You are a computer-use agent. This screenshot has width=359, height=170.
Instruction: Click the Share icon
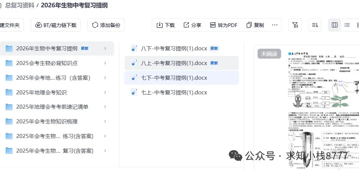186,25
